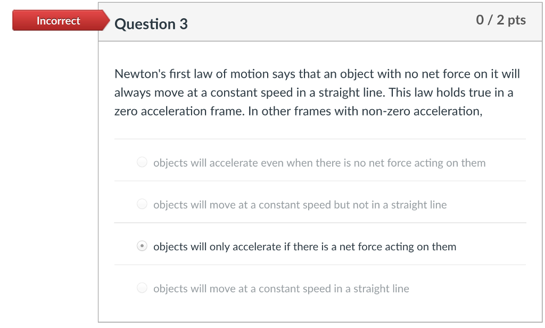
Task: Click the red Incorrect badge
Action: point(58,21)
